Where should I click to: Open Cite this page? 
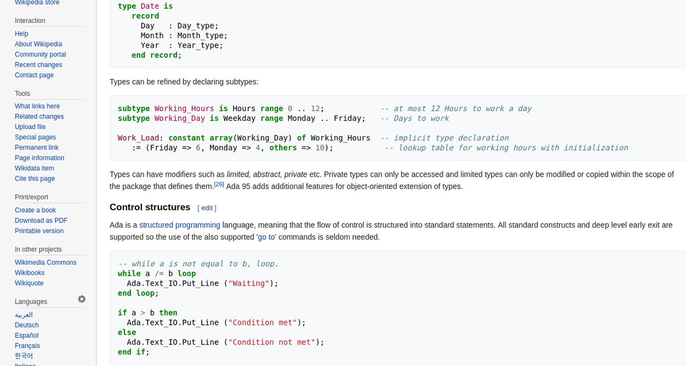(x=35, y=178)
